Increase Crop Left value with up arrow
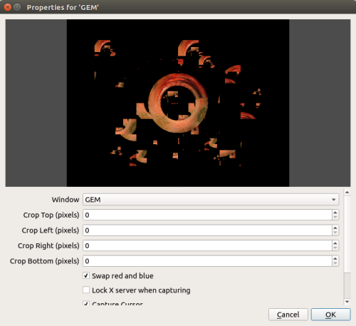This screenshot has width=356, height=326. point(335,228)
